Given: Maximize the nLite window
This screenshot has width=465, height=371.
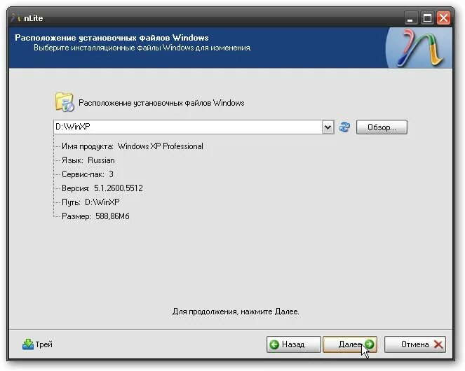Looking at the screenshot, I should (427, 18).
